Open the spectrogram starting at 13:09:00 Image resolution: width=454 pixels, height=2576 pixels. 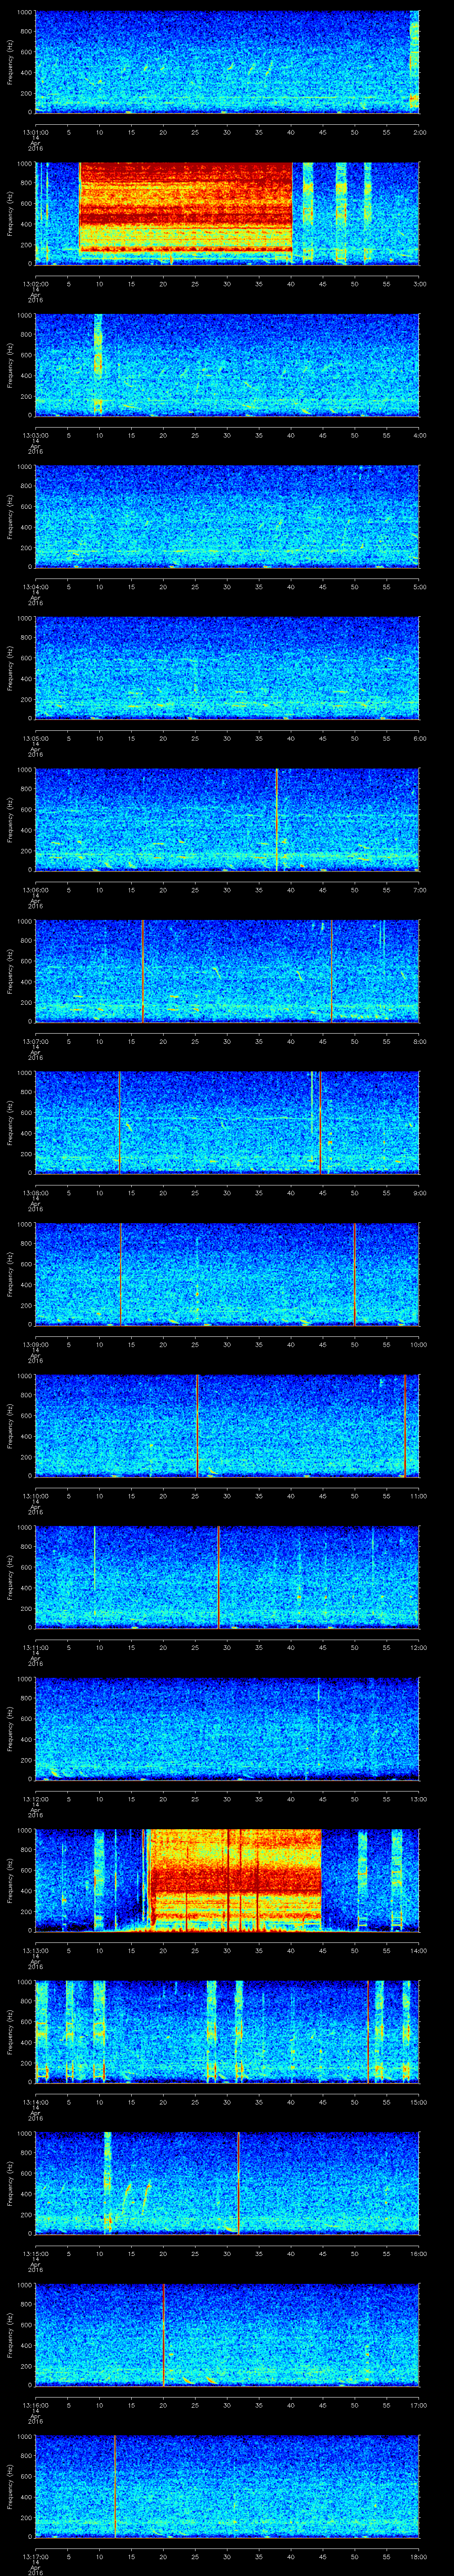[x=227, y=1273]
